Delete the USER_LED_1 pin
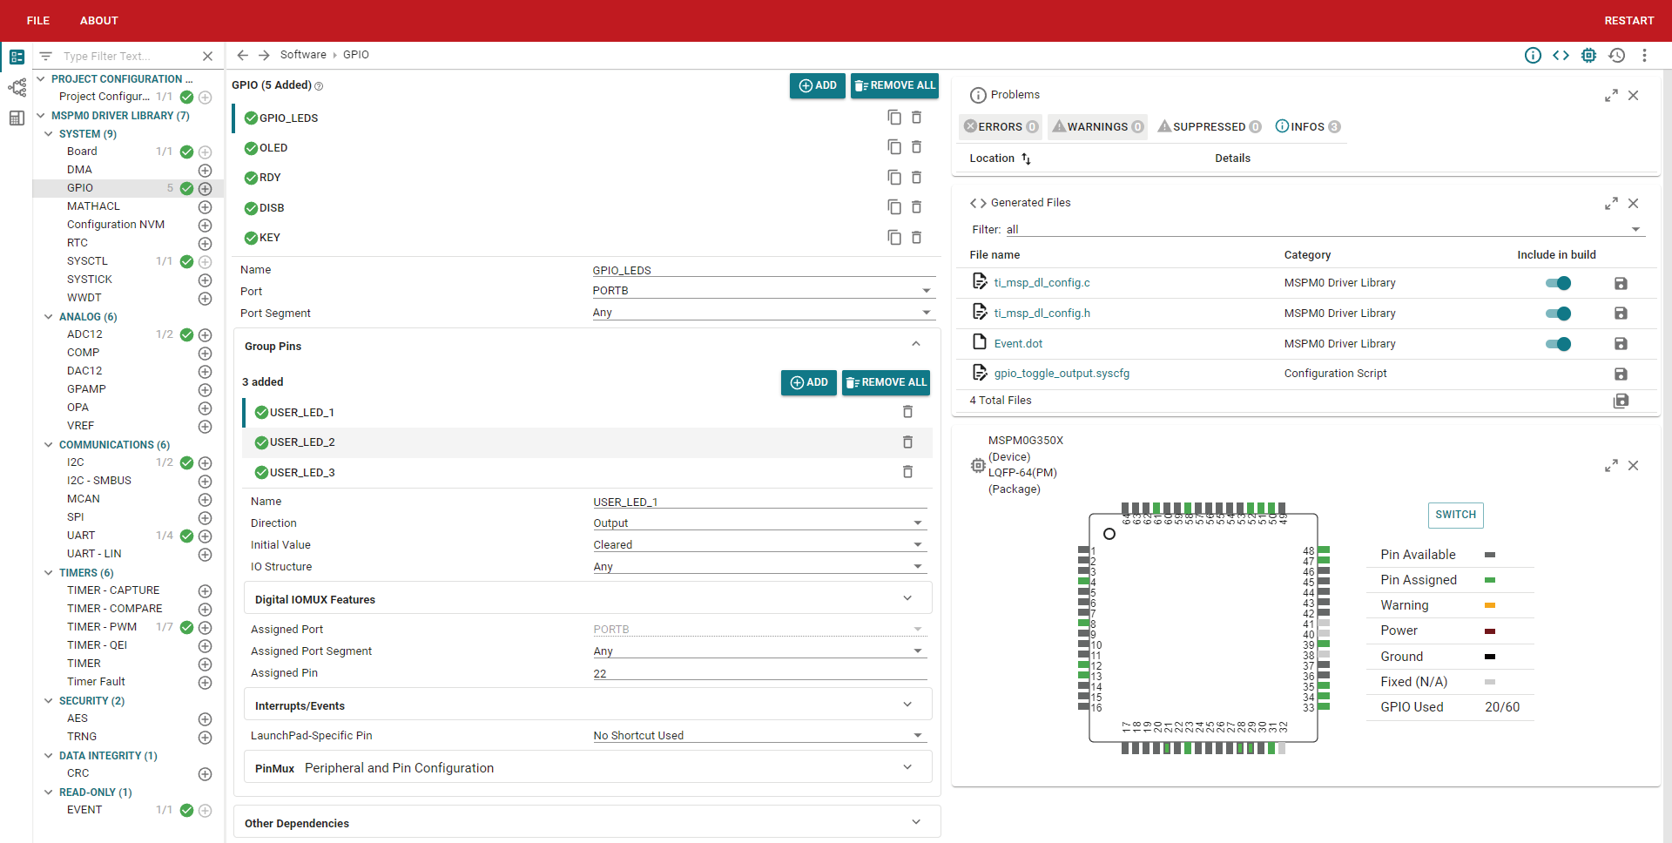This screenshot has height=843, width=1672. [x=907, y=412]
